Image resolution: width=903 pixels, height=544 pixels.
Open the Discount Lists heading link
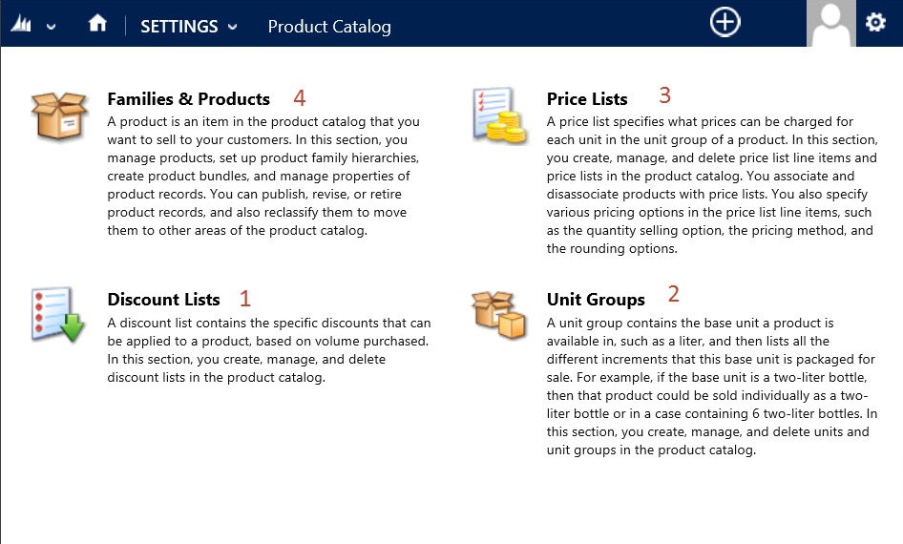[x=163, y=300]
